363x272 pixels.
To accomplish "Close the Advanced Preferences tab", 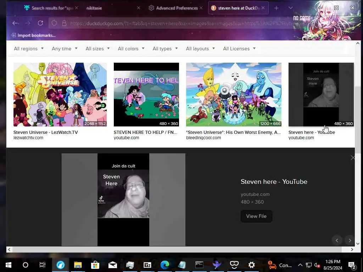I will (x=201, y=8).
